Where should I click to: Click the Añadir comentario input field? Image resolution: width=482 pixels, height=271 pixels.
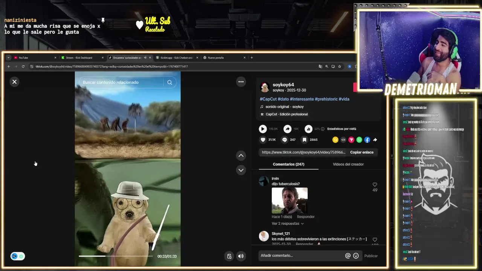pos(301,256)
